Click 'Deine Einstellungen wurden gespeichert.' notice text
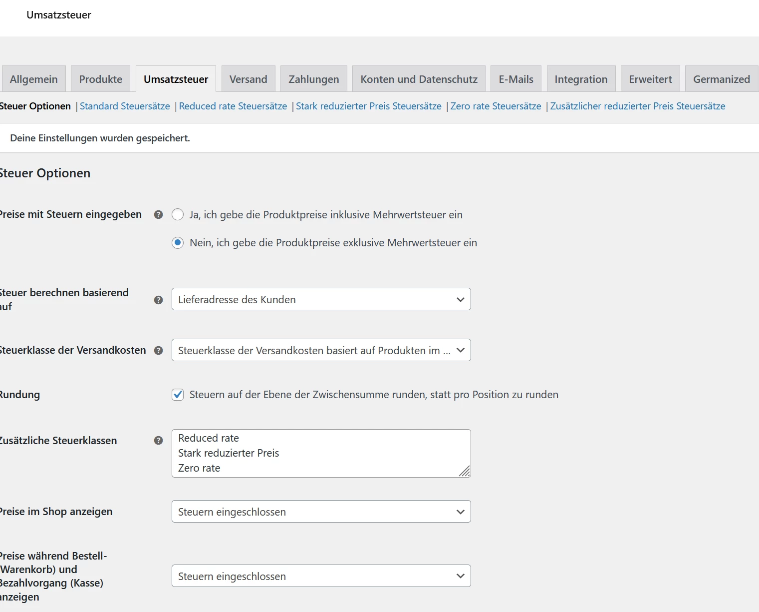 click(x=100, y=138)
